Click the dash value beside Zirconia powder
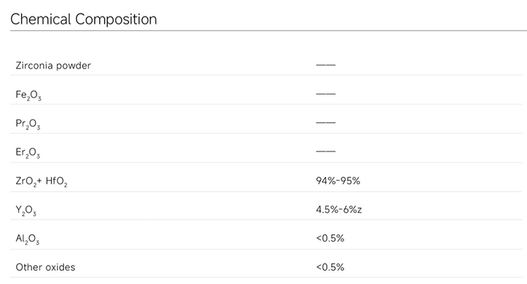Screen dimensions: 527x284 (326, 65)
